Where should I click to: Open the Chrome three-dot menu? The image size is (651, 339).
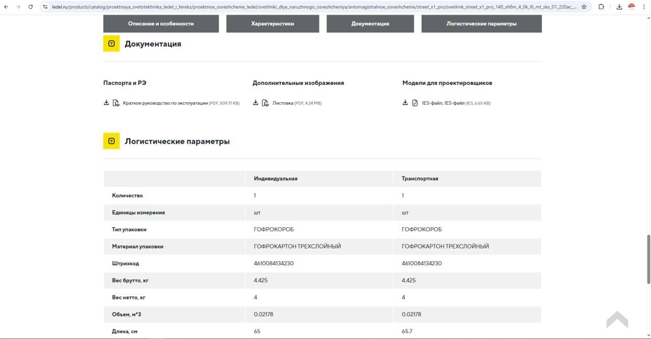[645, 8]
